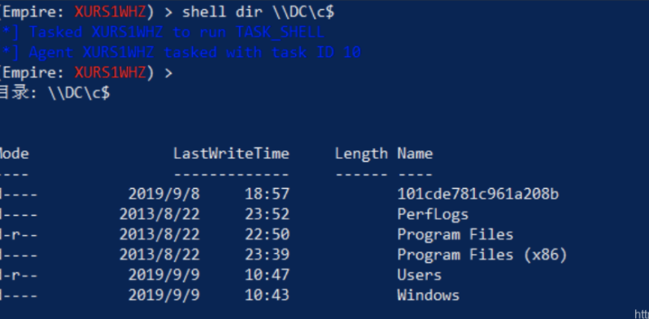The height and width of the screenshot is (319, 649).
Task: Select the 101cde781c961a208b folder entry
Action: coord(478,194)
